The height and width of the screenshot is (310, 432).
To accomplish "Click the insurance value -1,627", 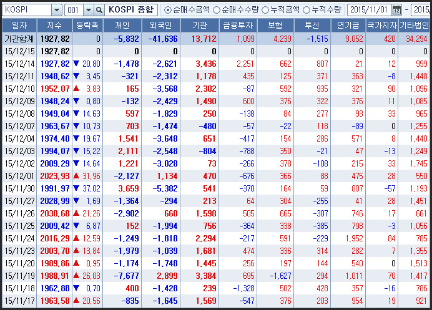I will 280,276.
